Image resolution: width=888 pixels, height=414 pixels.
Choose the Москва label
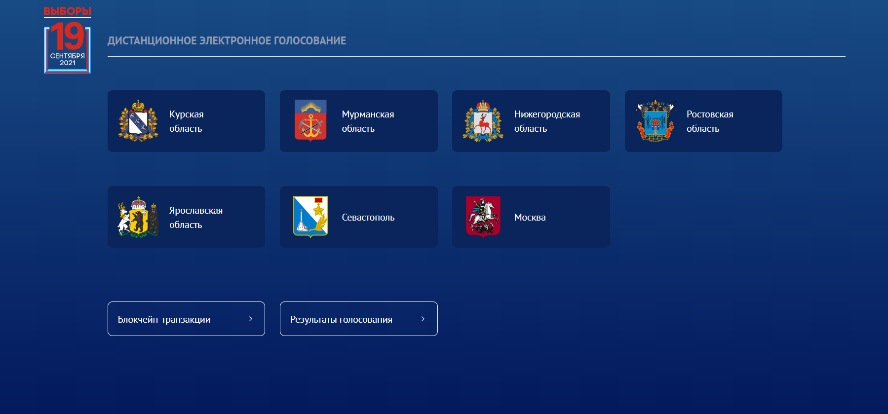(530, 218)
